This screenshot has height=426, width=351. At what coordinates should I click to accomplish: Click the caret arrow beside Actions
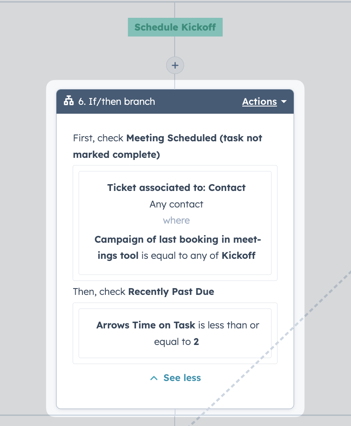[284, 101]
